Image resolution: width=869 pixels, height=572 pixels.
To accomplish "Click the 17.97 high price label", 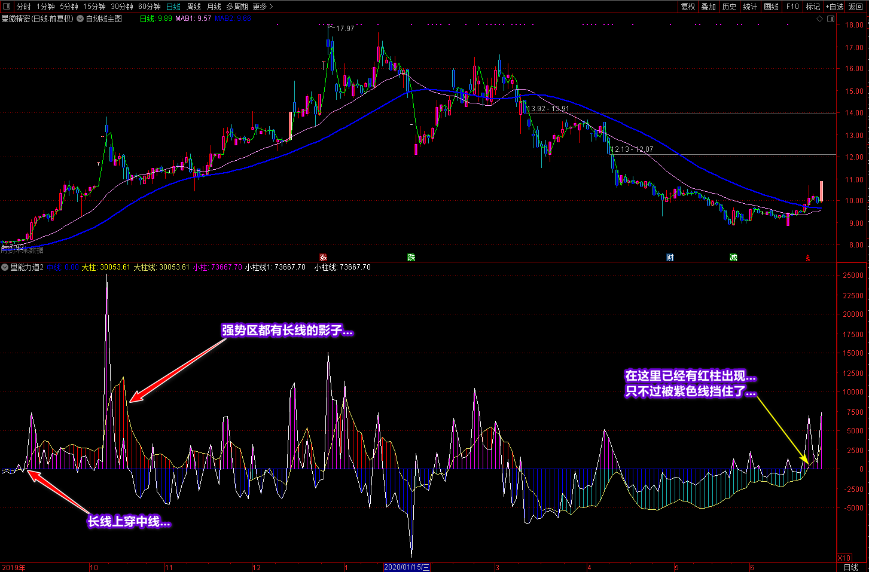I will point(345,28).
